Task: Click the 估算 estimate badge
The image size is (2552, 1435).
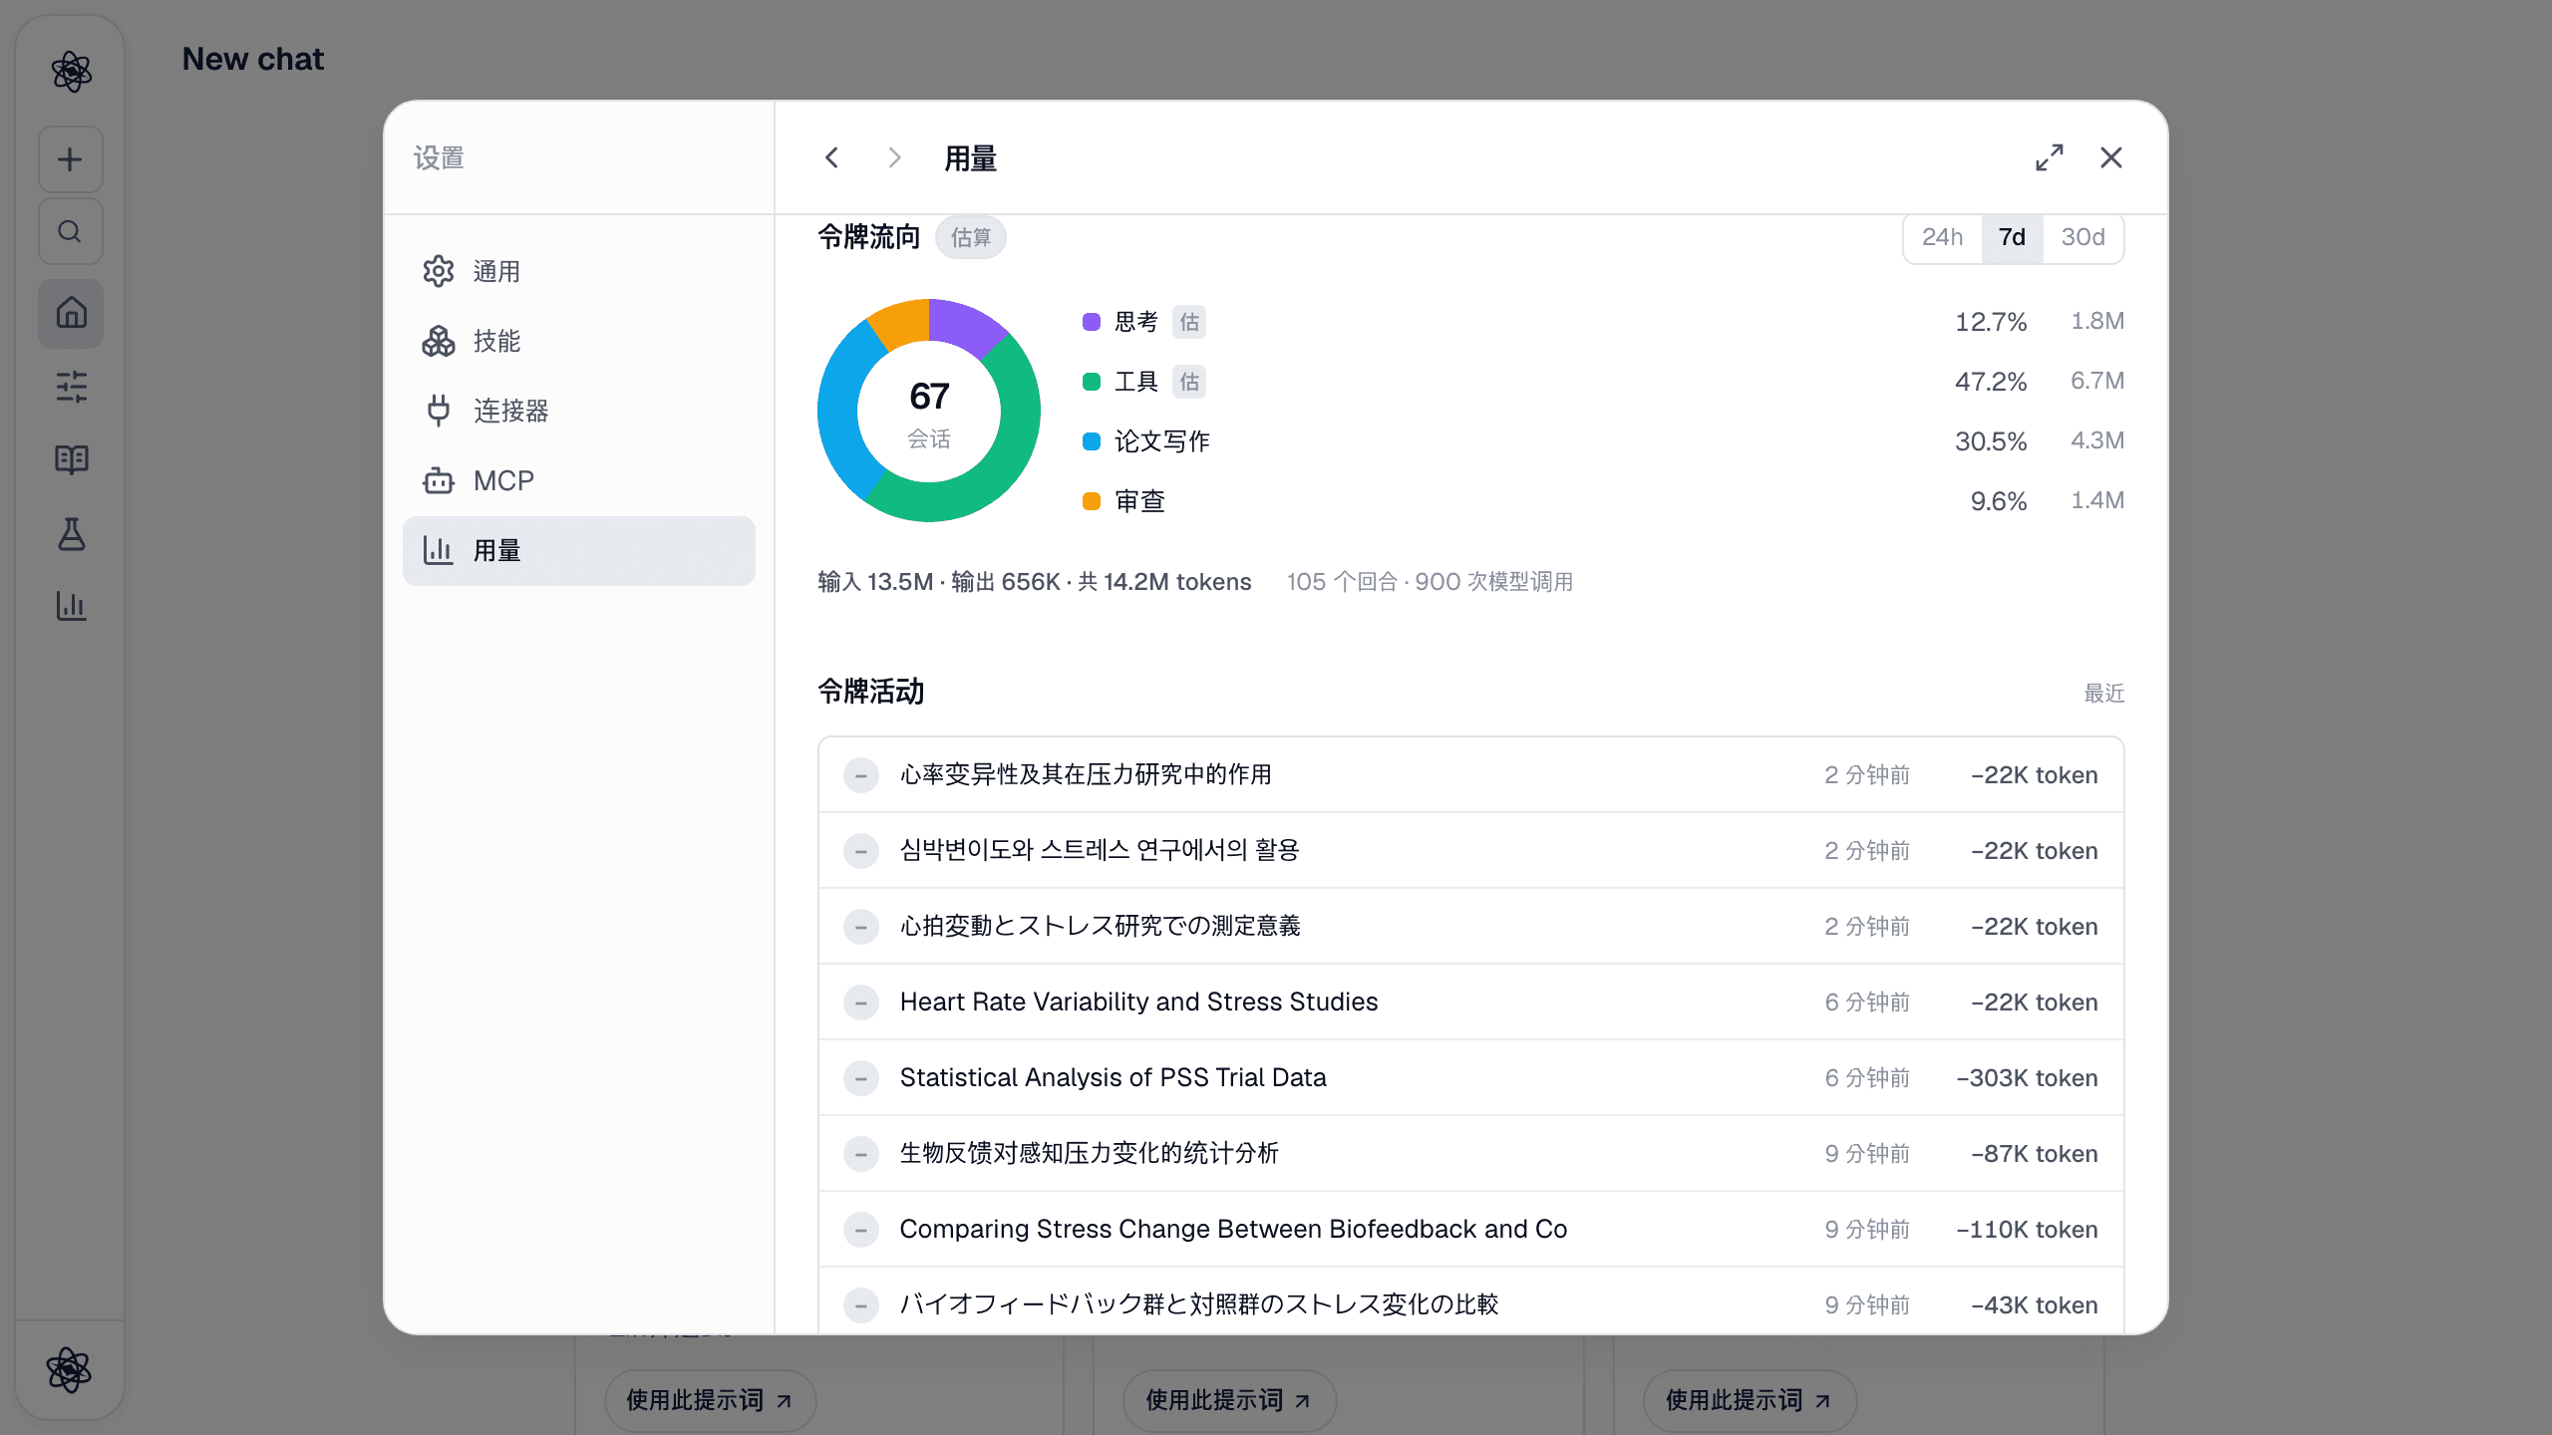Action: pos(971,237)
